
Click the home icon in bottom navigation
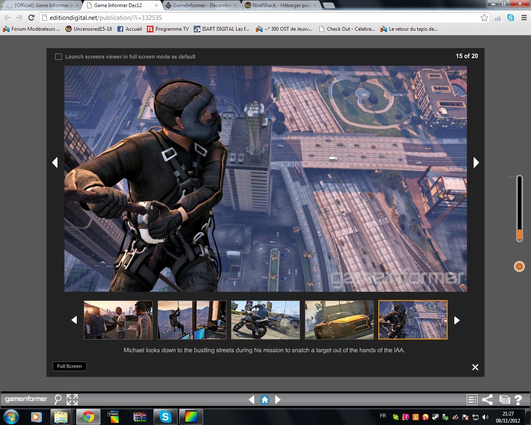tap(265, 400)
